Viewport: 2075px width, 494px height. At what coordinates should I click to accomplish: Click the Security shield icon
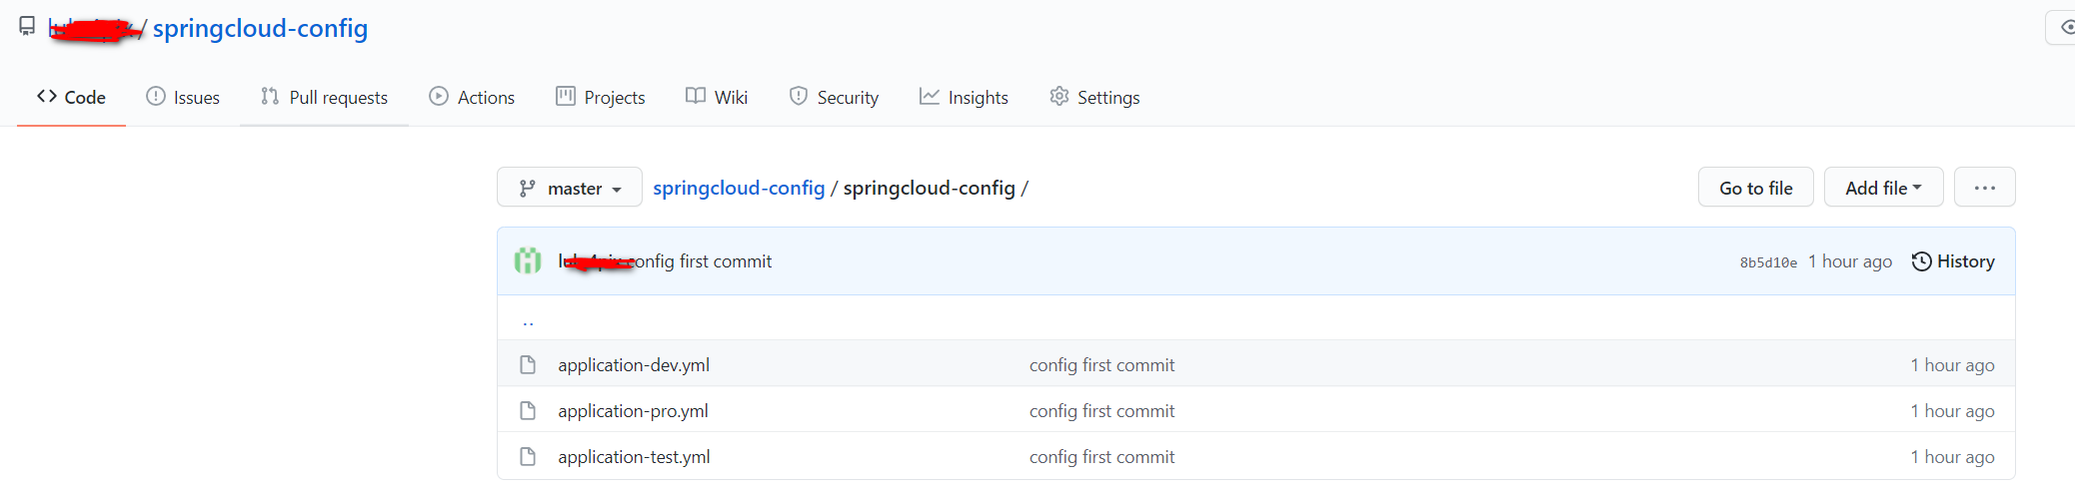click(799, 96)
